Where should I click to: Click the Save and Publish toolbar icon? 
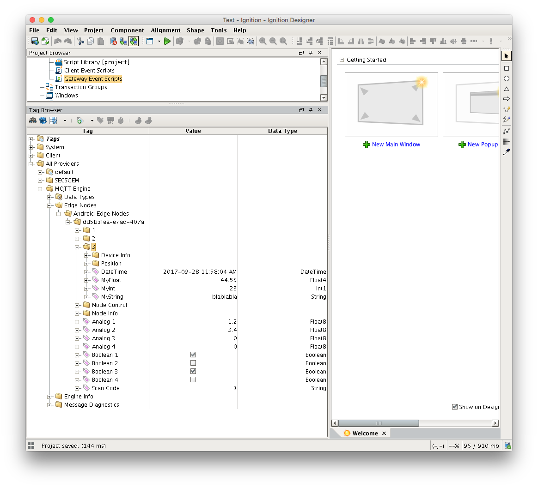click(x=35, y=41)
